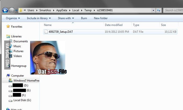Open recent locations dropdown beside Forward button

pyautogui.click(x=16, y=10)
